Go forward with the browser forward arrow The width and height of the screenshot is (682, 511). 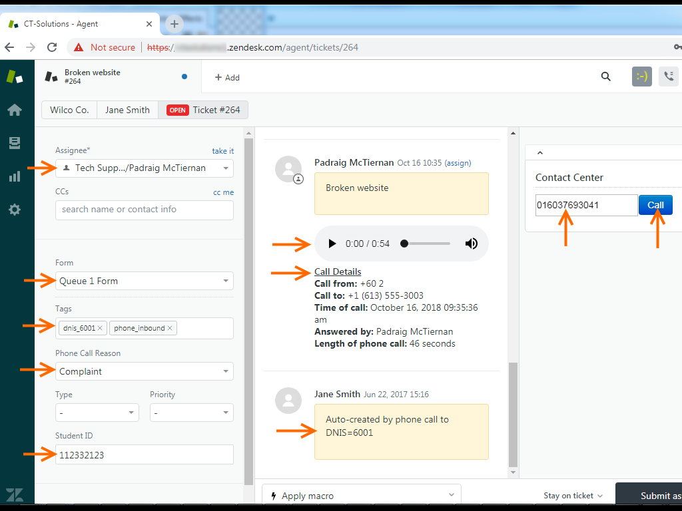coord(31,47)
